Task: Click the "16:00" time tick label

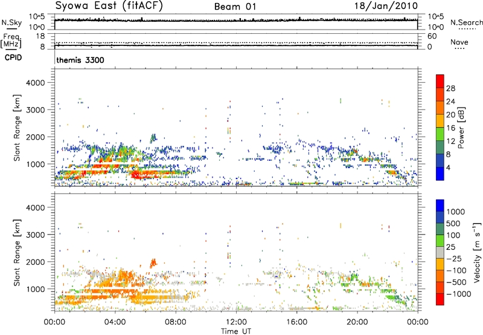Action: pyautogui.click(x=296, y=322)
